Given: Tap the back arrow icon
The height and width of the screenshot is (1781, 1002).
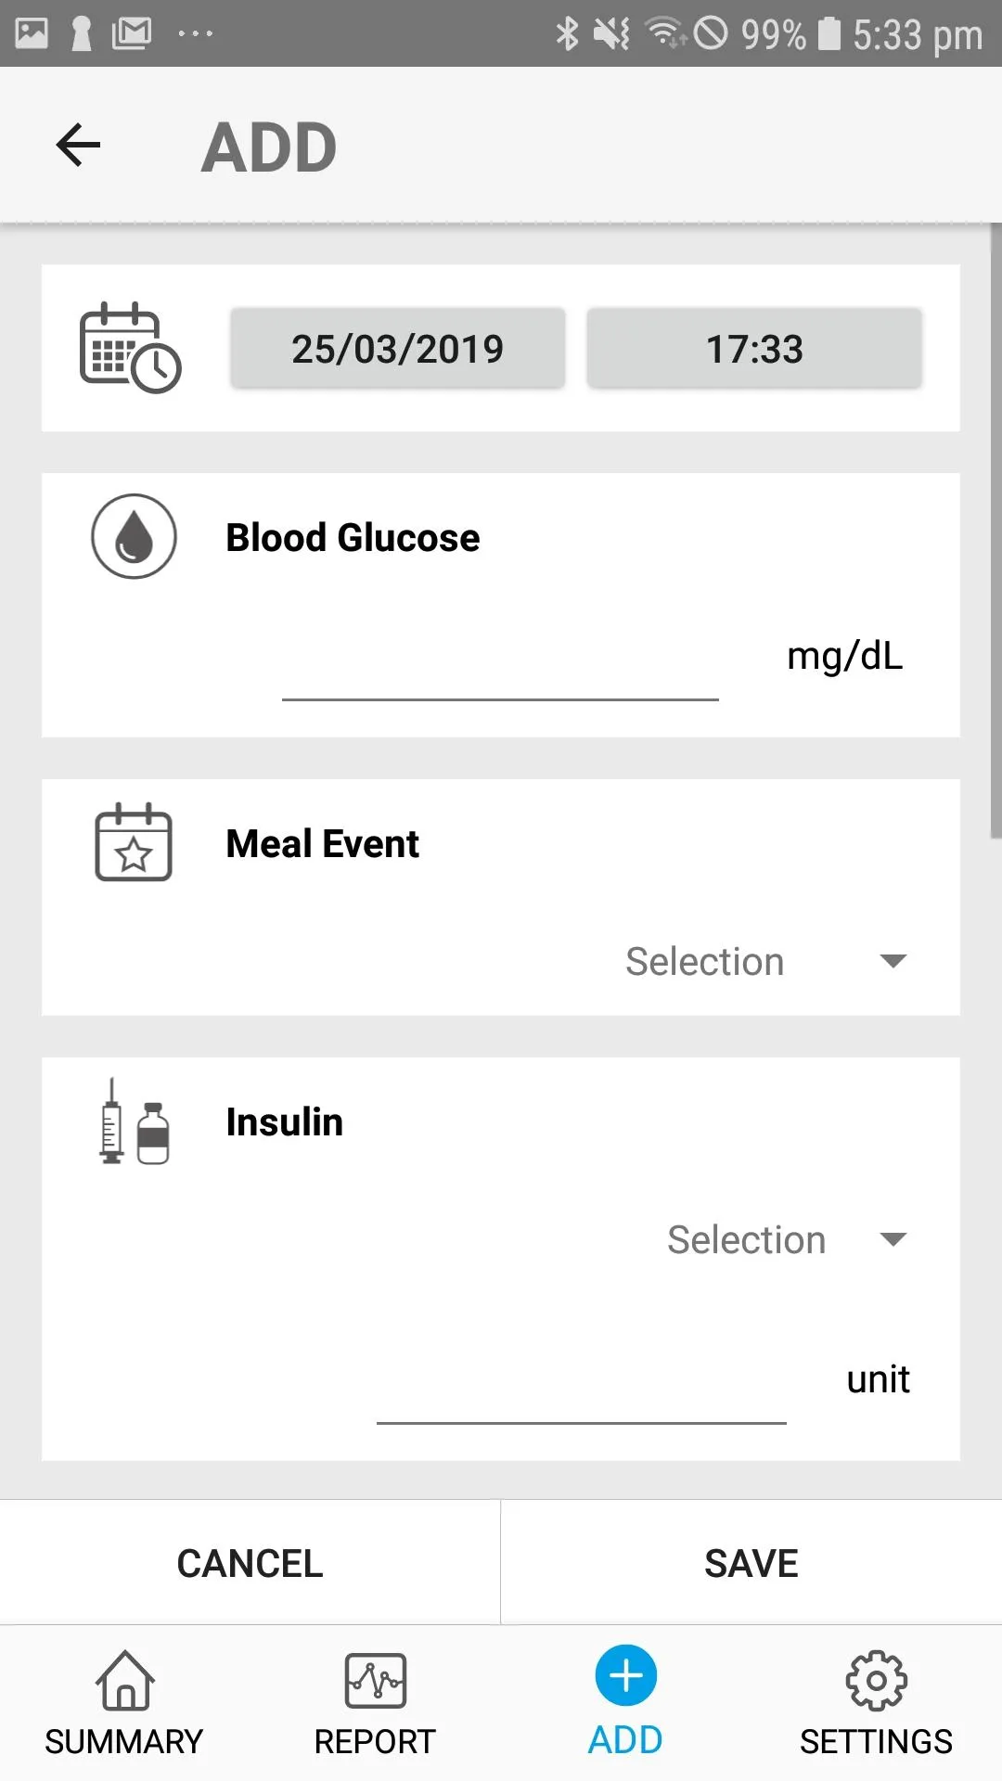Looking at the screenshot, I should pos(78,146).
